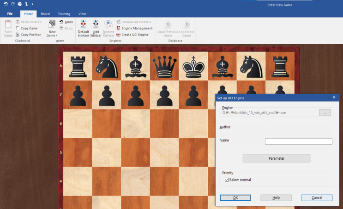Viewport: 343px width, 209px height.
Task: Switch to the Training ribbon tab
Action: (x=64, y=14)
